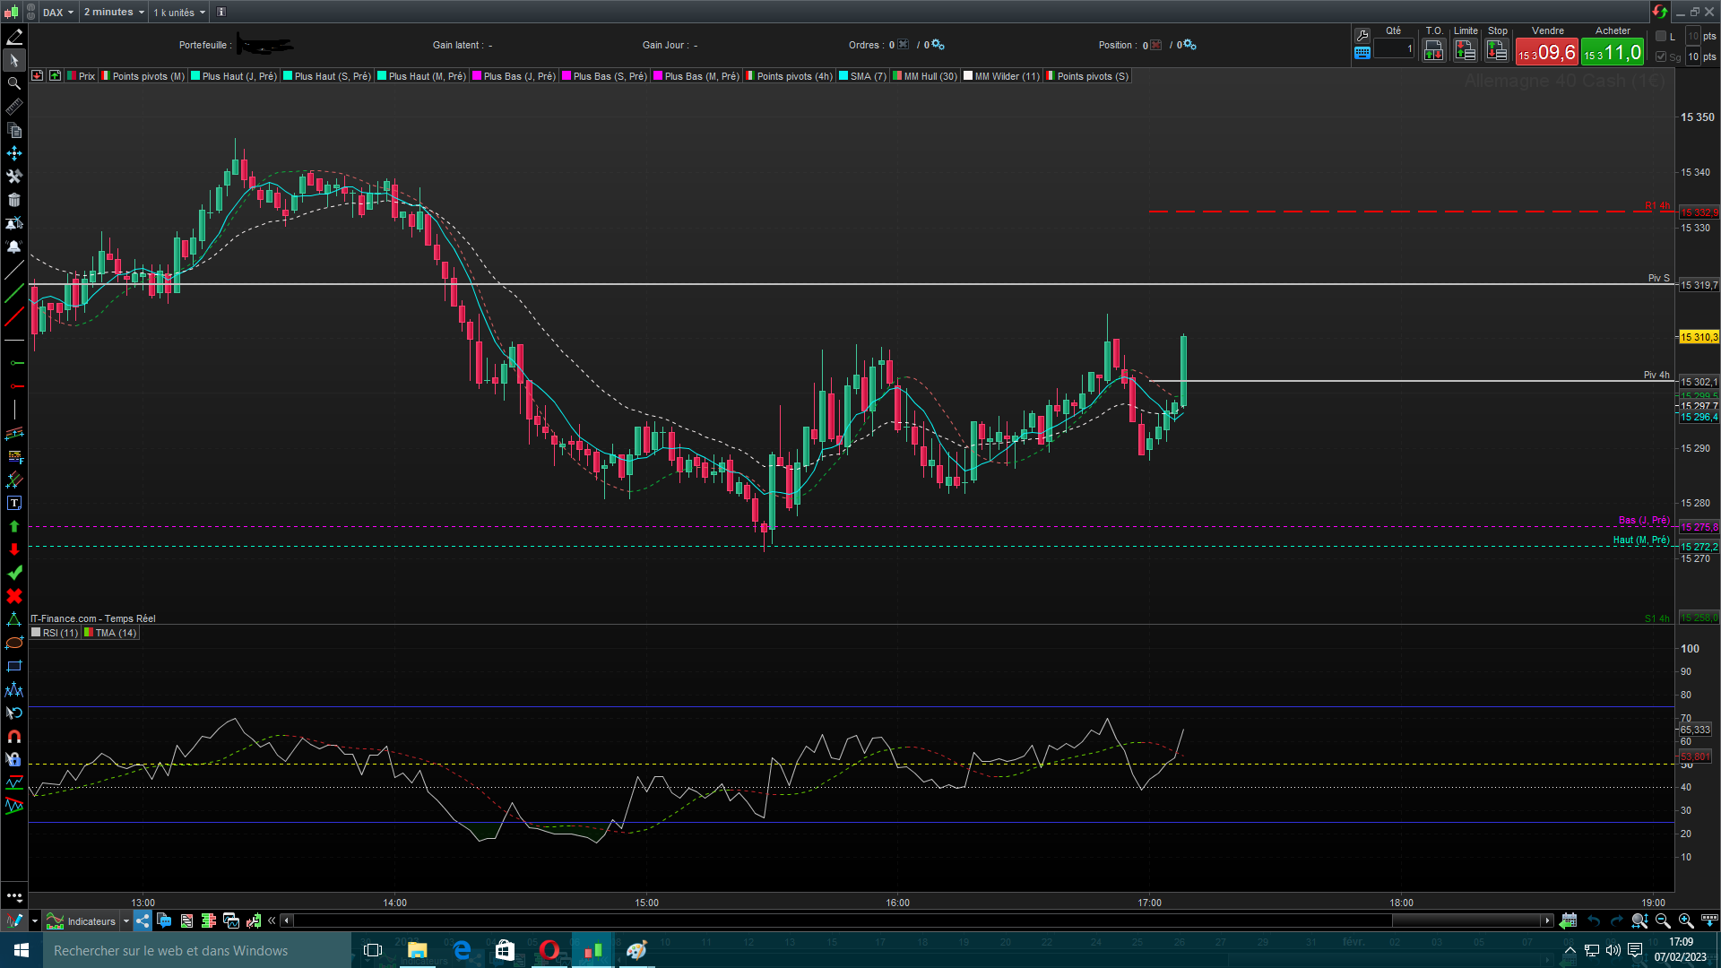The height and width of the screenshot is (968, 1721).
Task: Click the blue keyboard icon below the wrench
Action: 1362,53
